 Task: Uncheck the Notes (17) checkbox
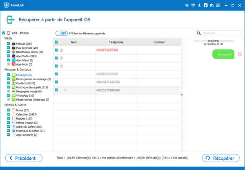9,110
